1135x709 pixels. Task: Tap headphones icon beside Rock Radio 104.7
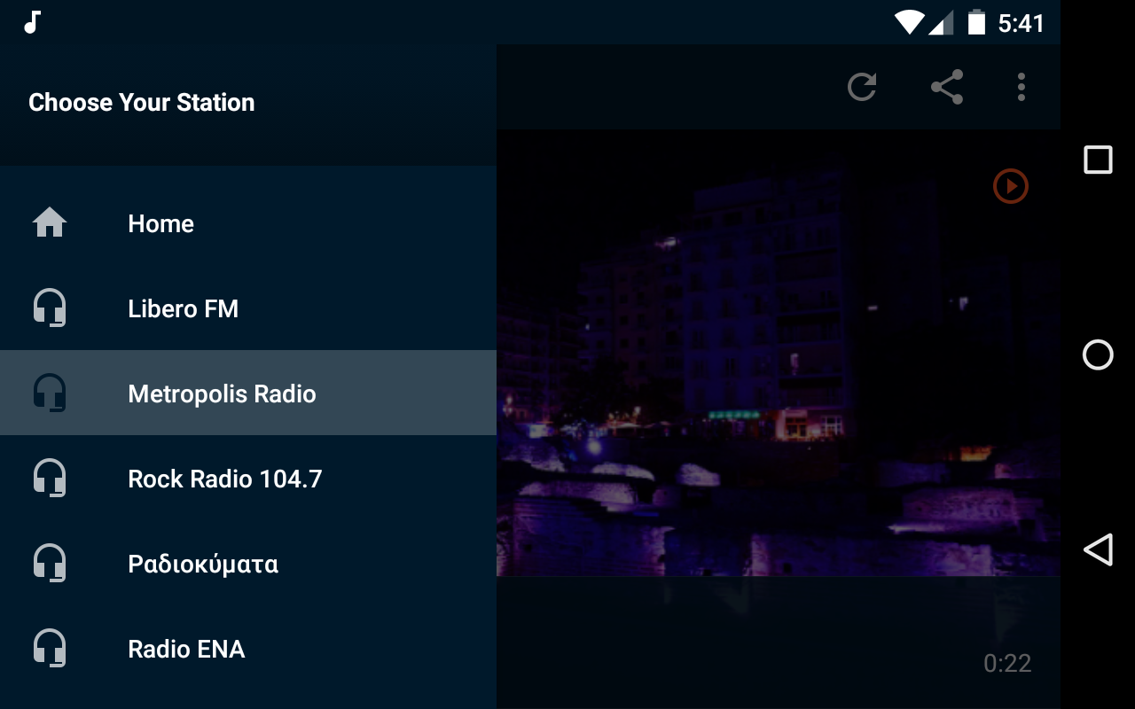click(x=50, y=479)
